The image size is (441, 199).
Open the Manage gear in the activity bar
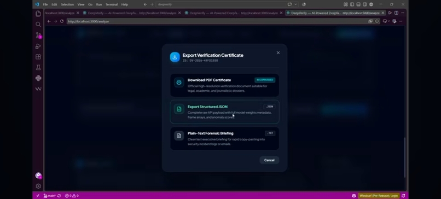(38, 186)
